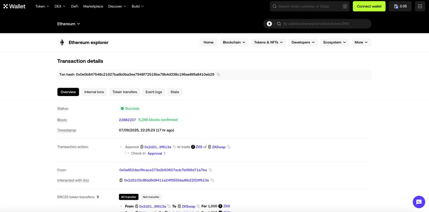The width and height of the screenshot is (429, 212).
Task: Open the Approval link under Check in
Action: click(157, 153)
